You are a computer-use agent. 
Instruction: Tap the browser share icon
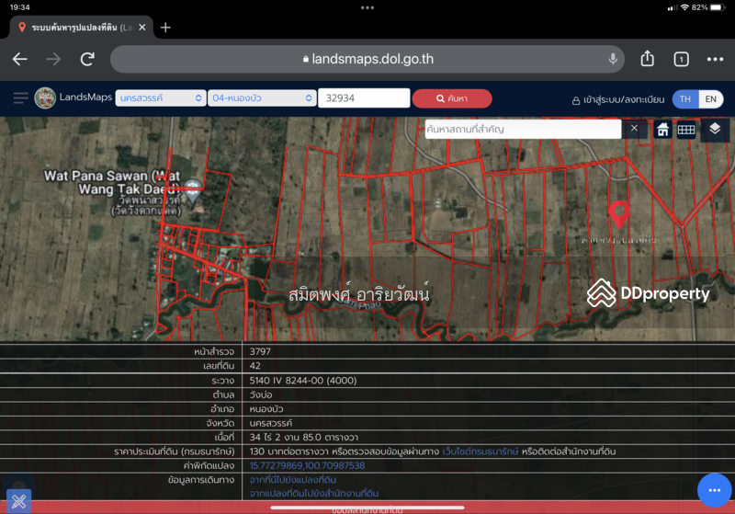pos(648,59)
